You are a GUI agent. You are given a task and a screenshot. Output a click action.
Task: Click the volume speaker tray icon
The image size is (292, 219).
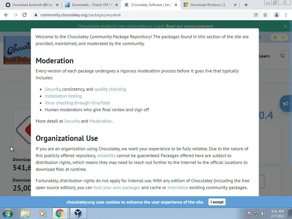(x=263, y=214)
